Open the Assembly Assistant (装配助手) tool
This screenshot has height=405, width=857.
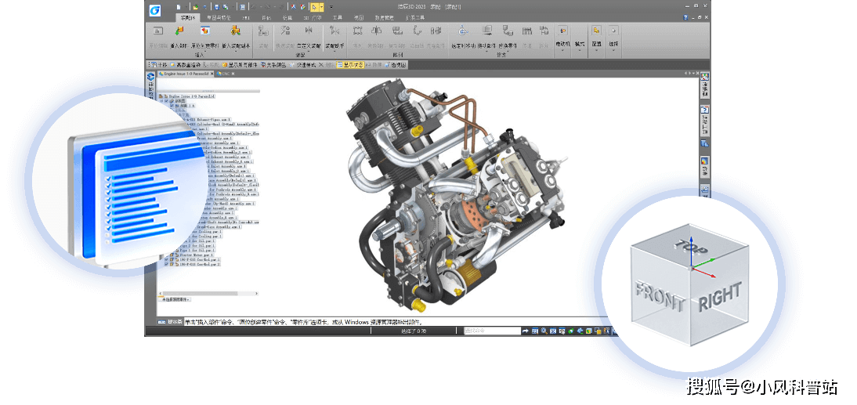pyautogui.click(x=335, y=32)
